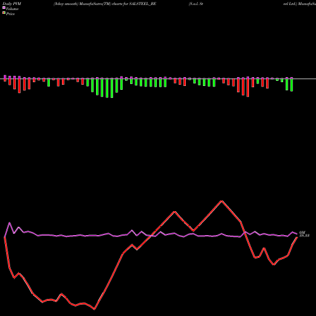Click the 38.33 price value label
Image resolution: width=316 pixels, height=316 pixels.
[304, 236]
